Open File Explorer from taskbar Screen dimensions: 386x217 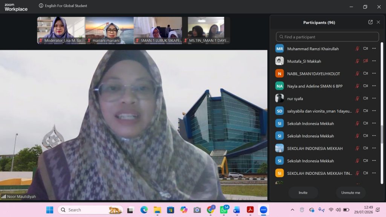click(x=157, y=210)
